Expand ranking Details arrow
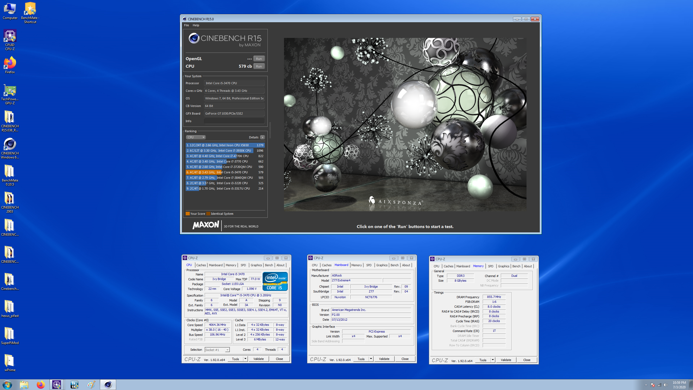 pos(262,137)
